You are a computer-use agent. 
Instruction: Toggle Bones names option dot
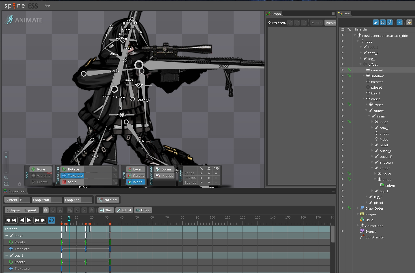[x=216, y=173]
